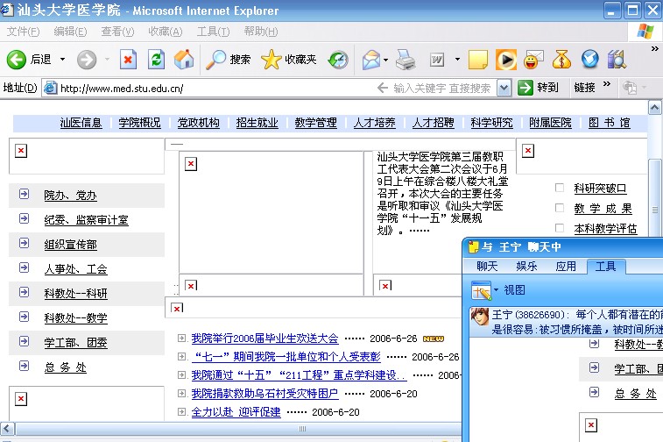This screenshot has height=442, width=663.
Task: Open the 查看(V) menu
Action: (117, 32)
